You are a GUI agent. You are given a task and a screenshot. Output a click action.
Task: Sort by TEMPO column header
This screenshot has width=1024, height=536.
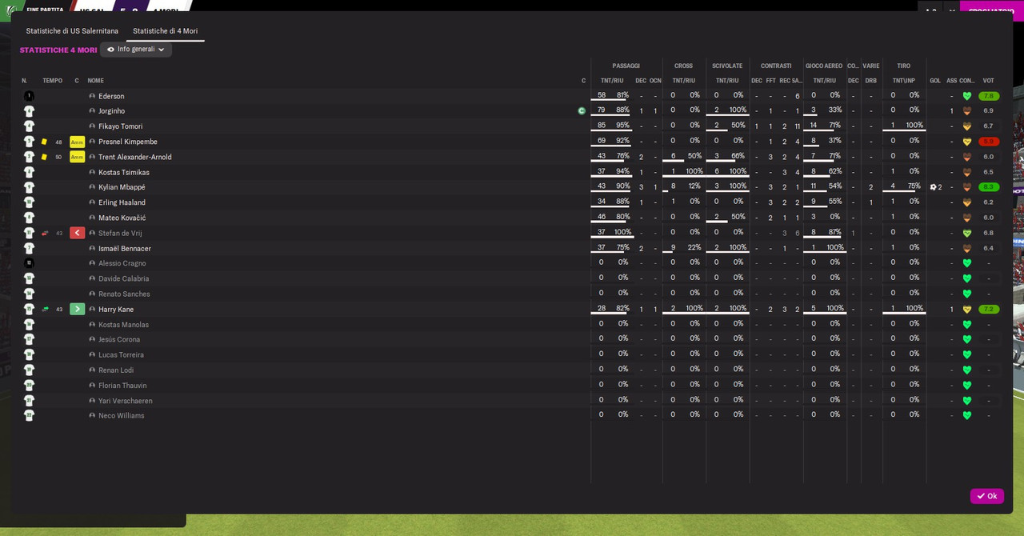52,81
